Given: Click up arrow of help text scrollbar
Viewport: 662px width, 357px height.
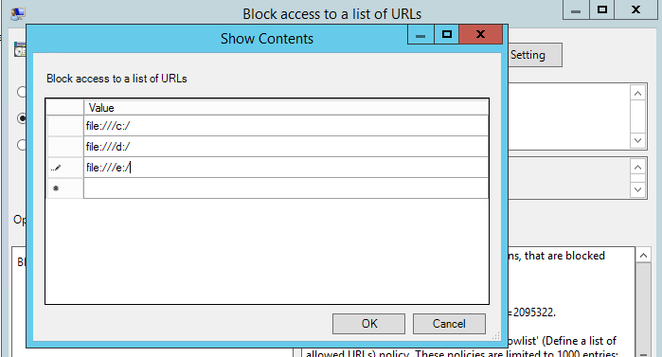Looking at the screenshot, I should (643, 256).
